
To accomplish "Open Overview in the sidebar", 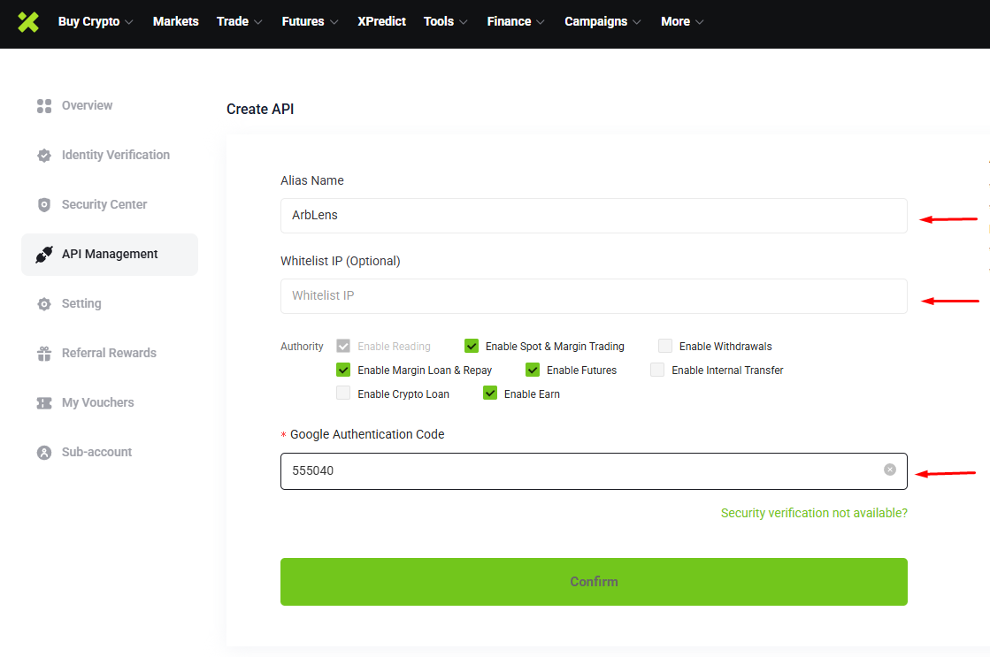I will tap(87, 105).
